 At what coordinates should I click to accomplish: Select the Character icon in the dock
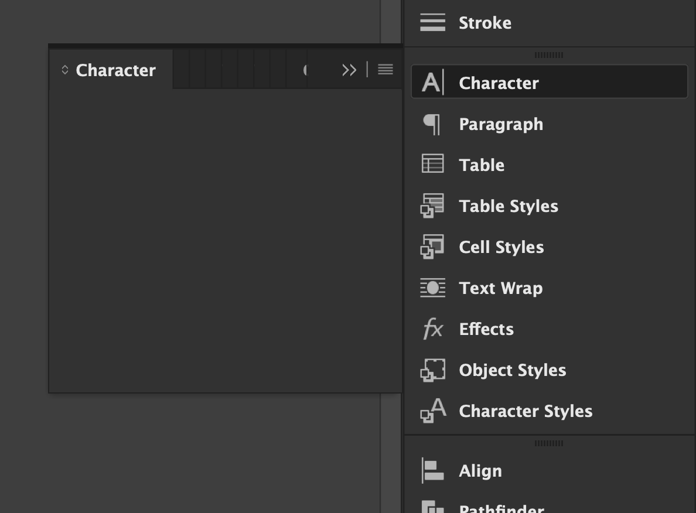click(x=432, y=82)
